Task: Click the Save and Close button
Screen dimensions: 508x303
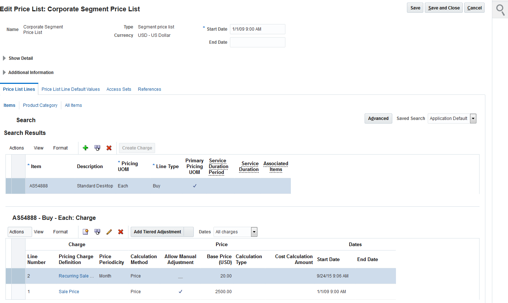Action: coord(443,7)
